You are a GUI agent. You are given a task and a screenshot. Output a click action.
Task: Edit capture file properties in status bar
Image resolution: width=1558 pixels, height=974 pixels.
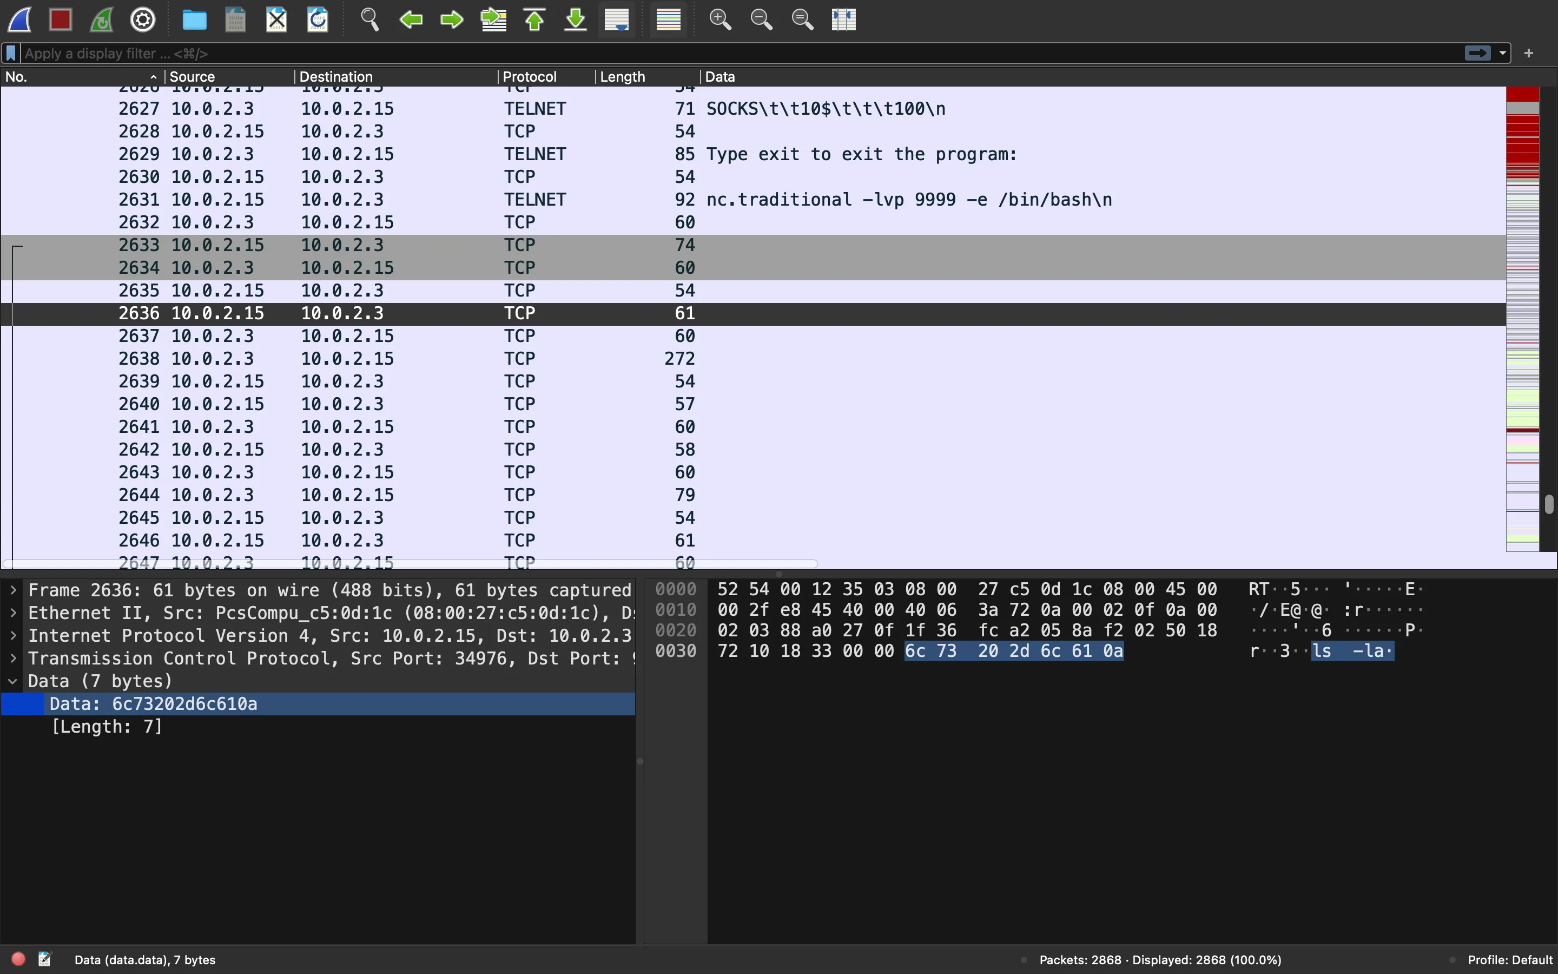[x=44, y=959]
